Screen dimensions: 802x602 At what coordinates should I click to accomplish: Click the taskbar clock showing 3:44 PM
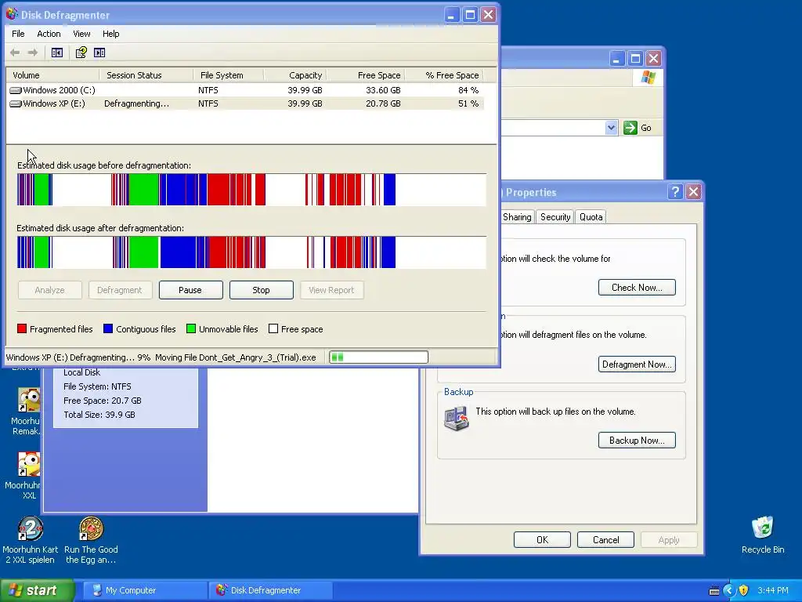coord(772,590)
